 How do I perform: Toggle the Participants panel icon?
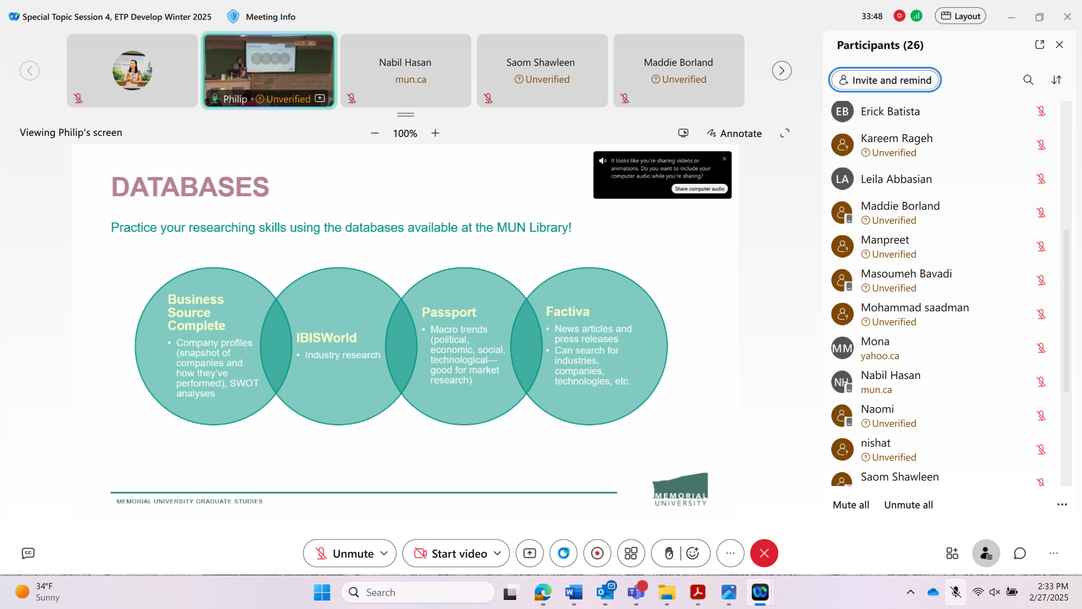986,553
